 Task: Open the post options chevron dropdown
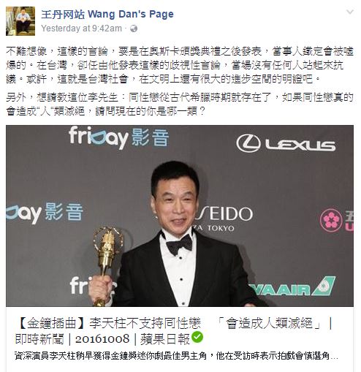click(350, 12)
